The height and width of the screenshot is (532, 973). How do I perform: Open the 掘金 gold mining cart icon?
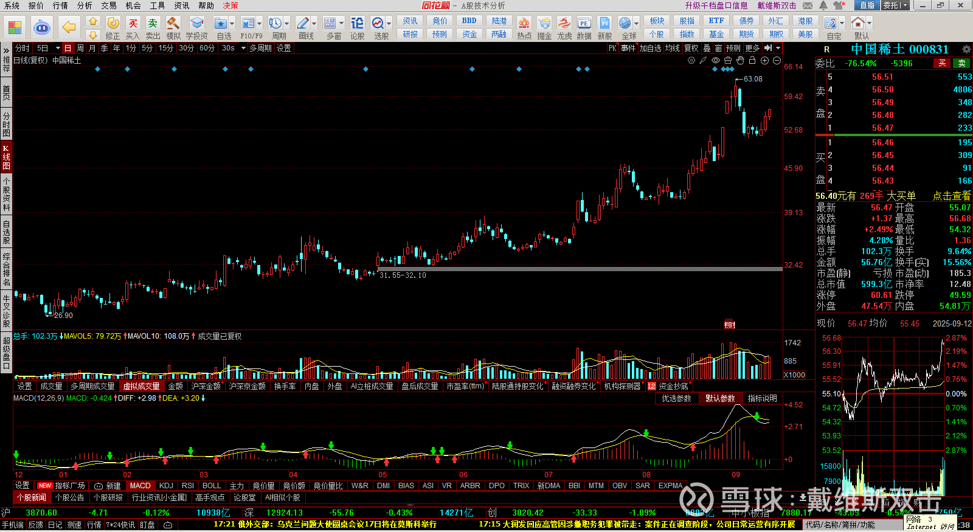coord(544,28)
